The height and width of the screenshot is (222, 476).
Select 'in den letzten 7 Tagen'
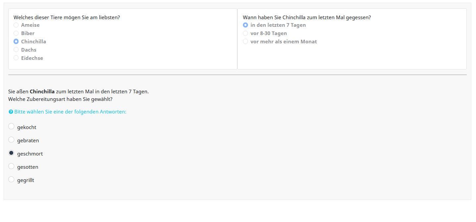tap(245, 25)
